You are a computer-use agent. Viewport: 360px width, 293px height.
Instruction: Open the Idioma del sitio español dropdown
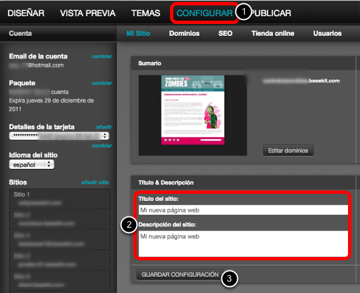(x=32, y=164)
